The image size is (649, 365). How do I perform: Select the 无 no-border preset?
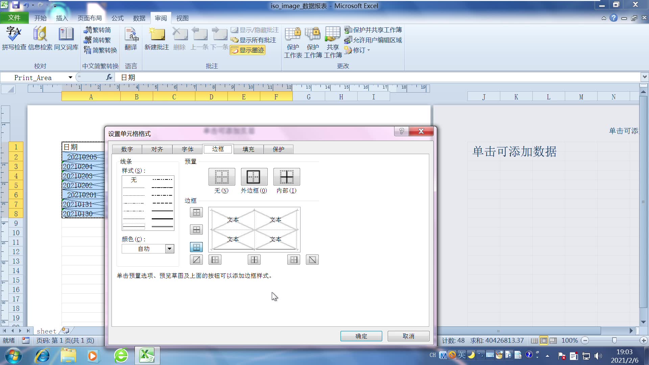click(x=221, y=177)
